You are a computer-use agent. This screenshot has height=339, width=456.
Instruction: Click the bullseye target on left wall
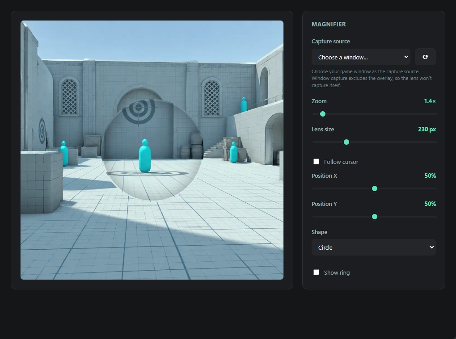(x=42, y=131)
